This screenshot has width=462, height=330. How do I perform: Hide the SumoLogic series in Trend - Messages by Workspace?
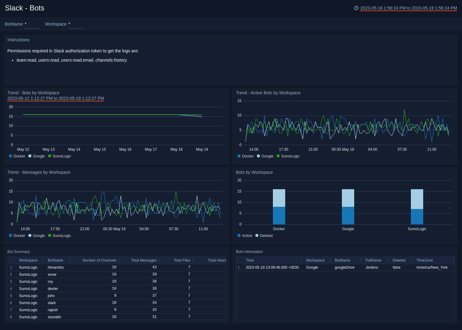(x=59, y=235)
